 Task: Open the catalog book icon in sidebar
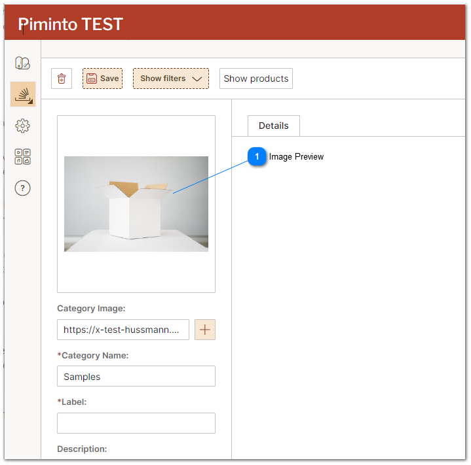tap(22, 63)
